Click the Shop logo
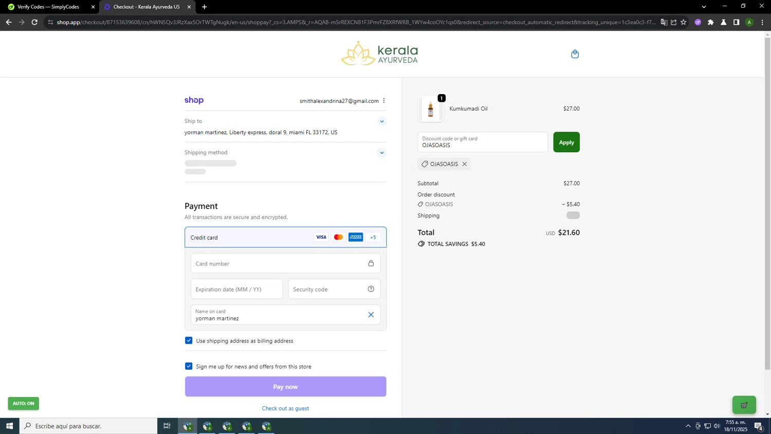 (194, 100)
